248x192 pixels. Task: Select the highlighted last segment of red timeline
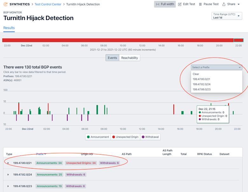[238, 40]
